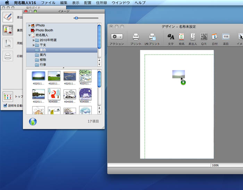Select the 植物 folder in image list
Screen dimensions: 243x190
pyautogui.click(x=43, y=60)
